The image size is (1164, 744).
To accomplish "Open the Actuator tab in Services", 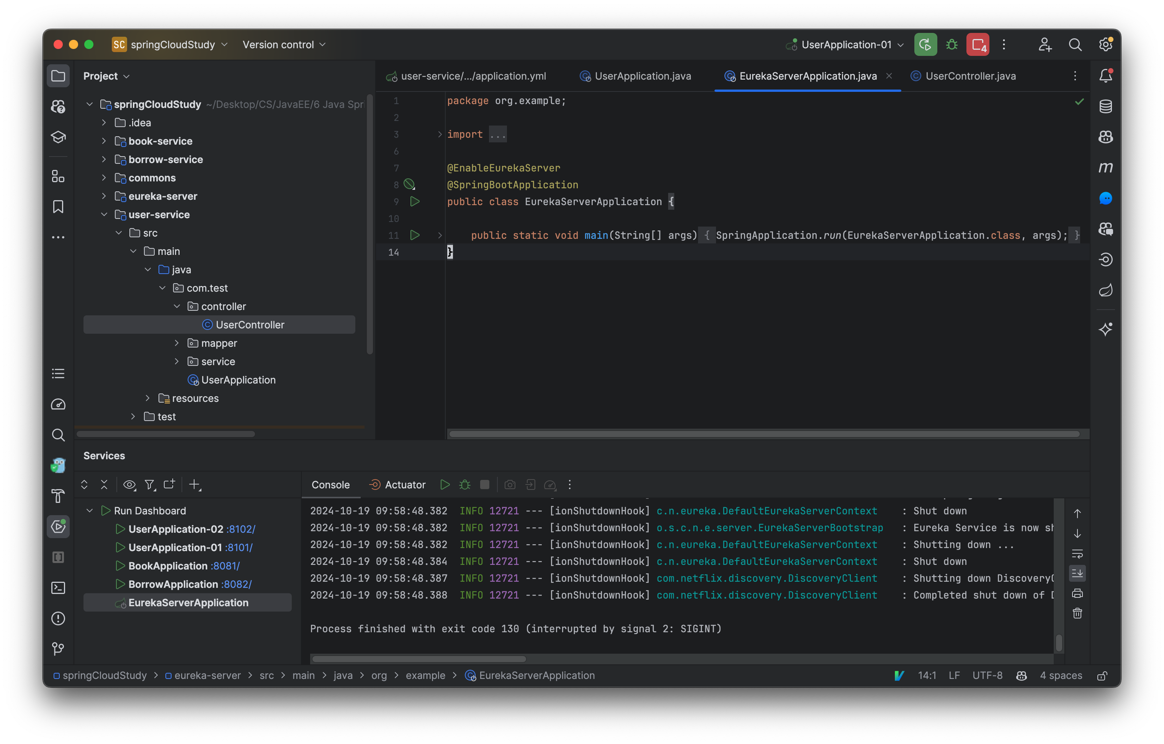I will (x=397, y=485).
